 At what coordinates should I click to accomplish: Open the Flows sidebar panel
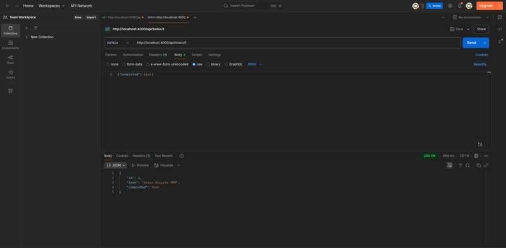[11, 59]
